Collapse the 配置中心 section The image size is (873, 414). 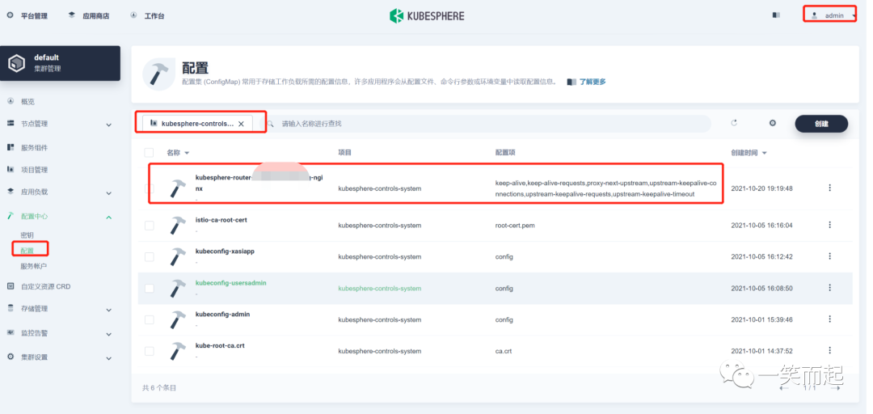coord(60,216)
